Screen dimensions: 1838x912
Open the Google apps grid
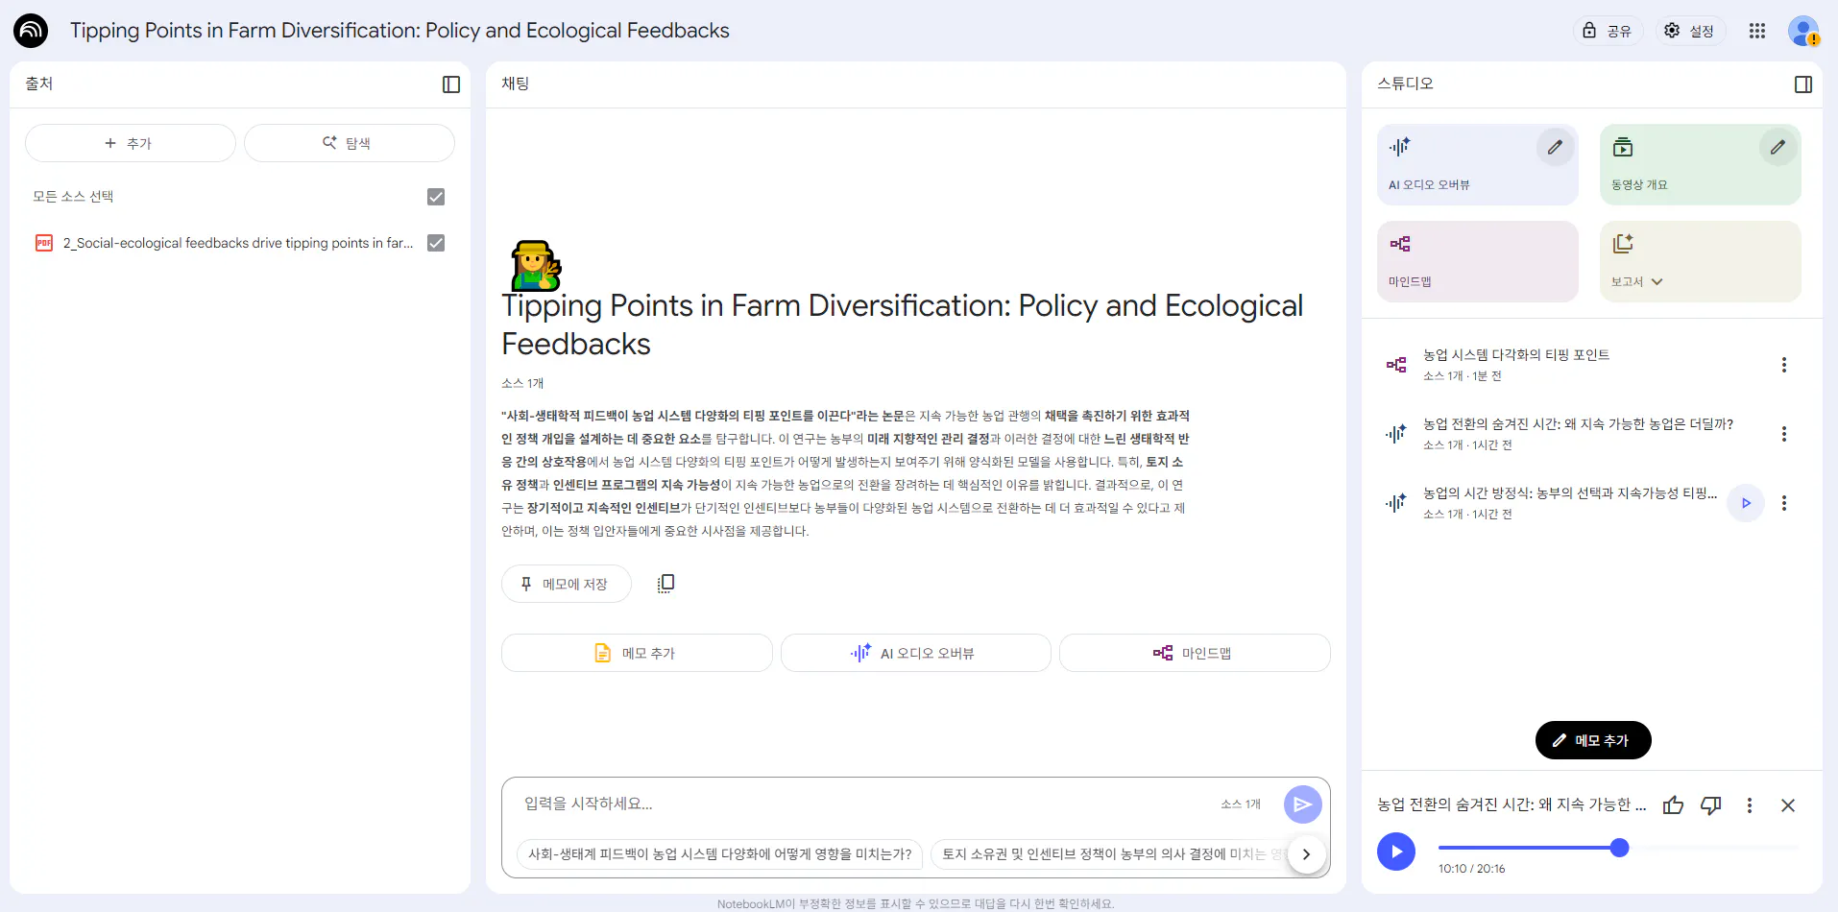point(1757,31)
